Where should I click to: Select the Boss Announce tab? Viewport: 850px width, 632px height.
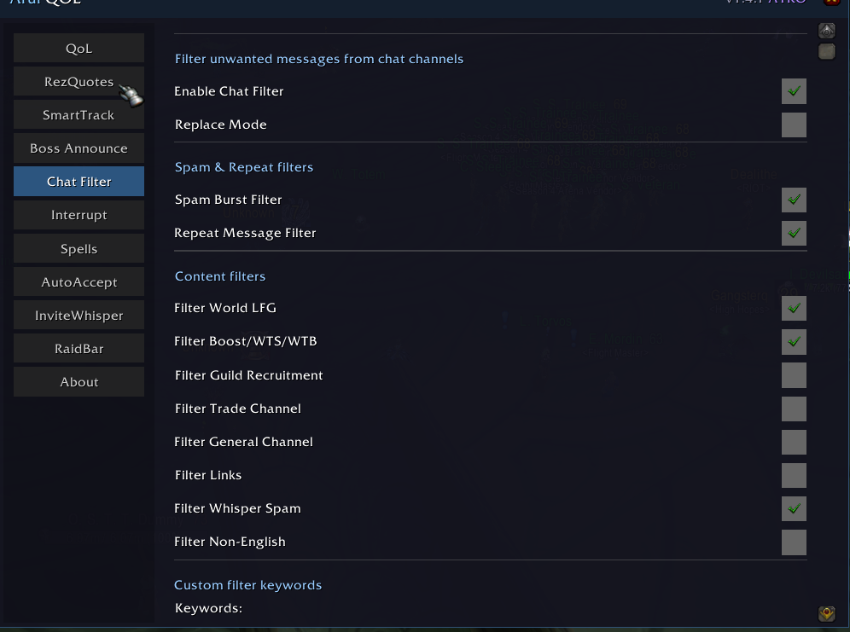(x=79, y=148)
